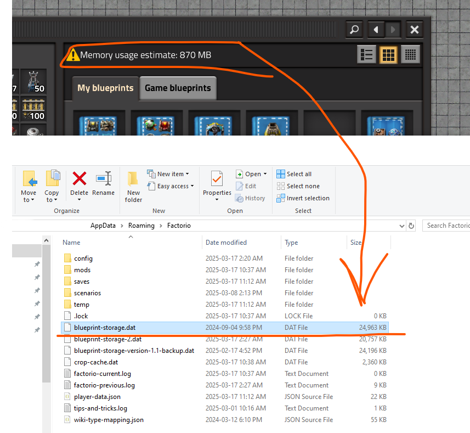Go forward in blueprint library navigation

point(393,30)
